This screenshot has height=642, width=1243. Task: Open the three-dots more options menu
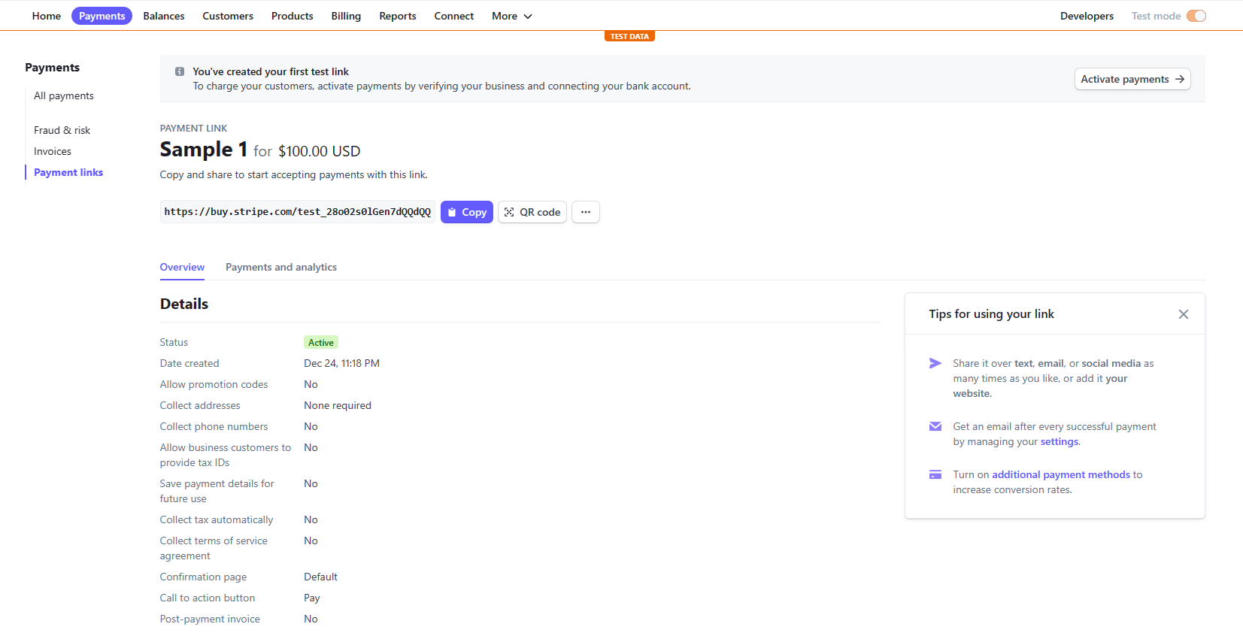click(586, 212)
